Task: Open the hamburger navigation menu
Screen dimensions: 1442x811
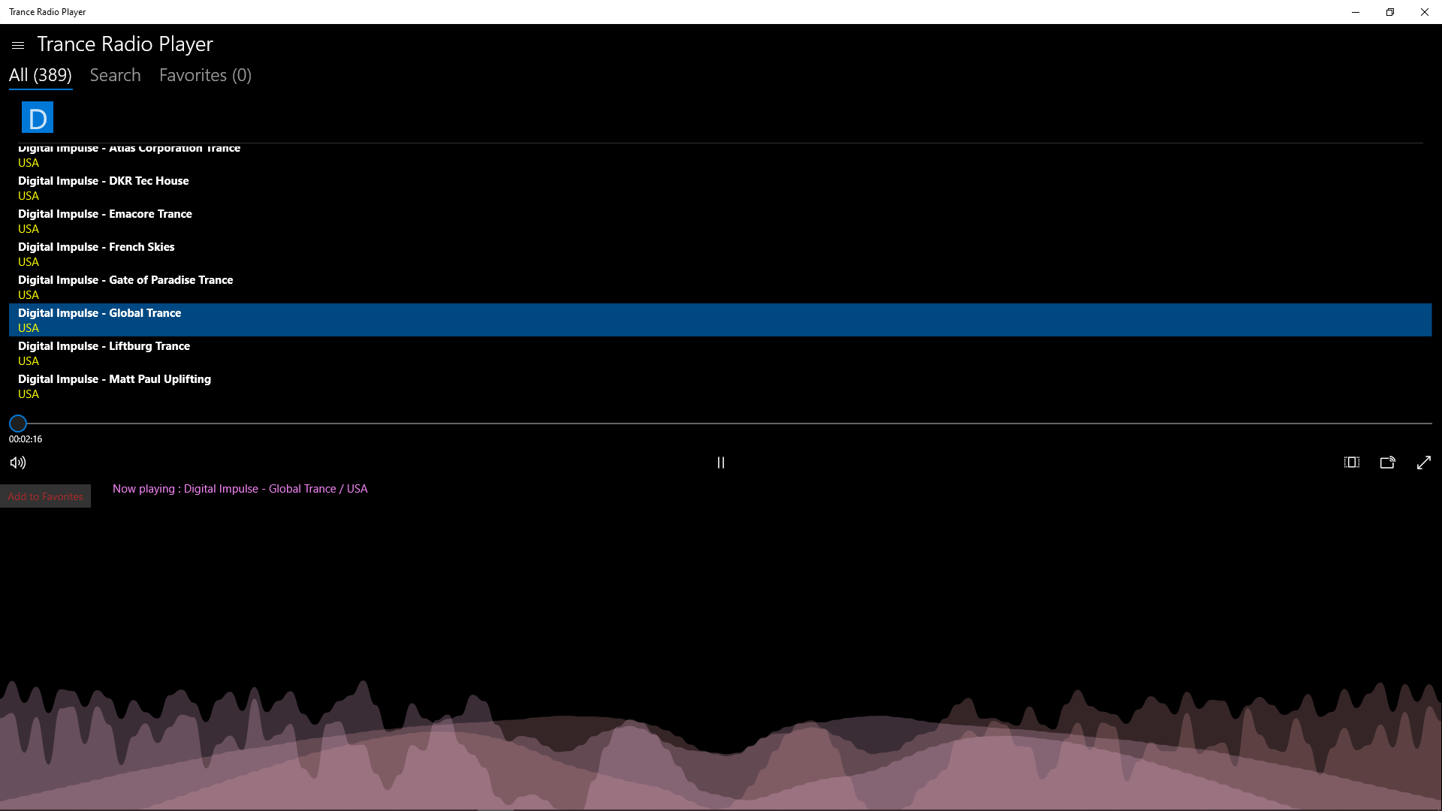Action: [18, 46]
